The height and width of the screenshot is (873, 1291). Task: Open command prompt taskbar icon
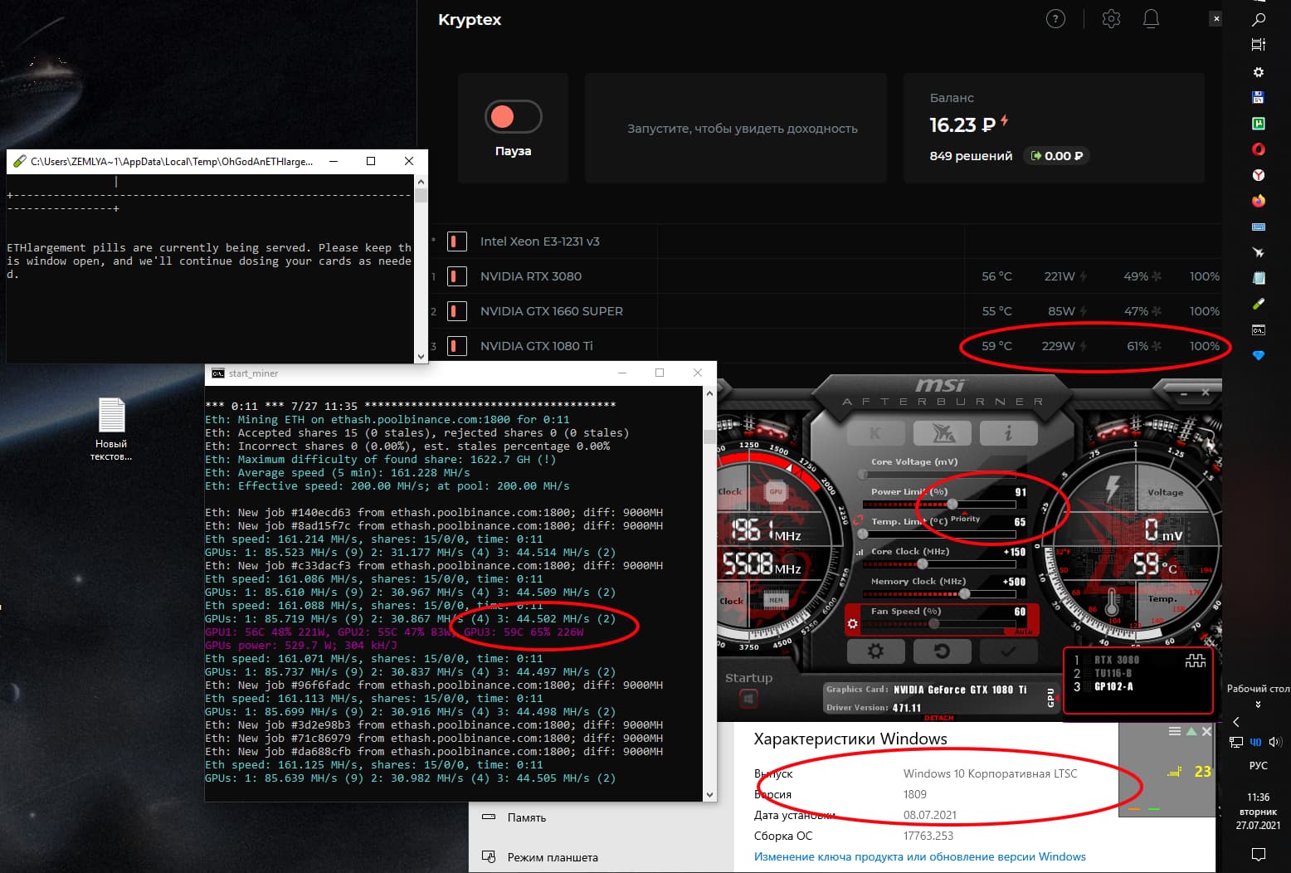pos(1259,329)
